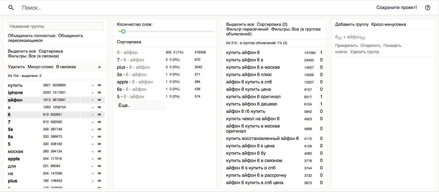Click Фильтр пересечений

tap(247, 29)
